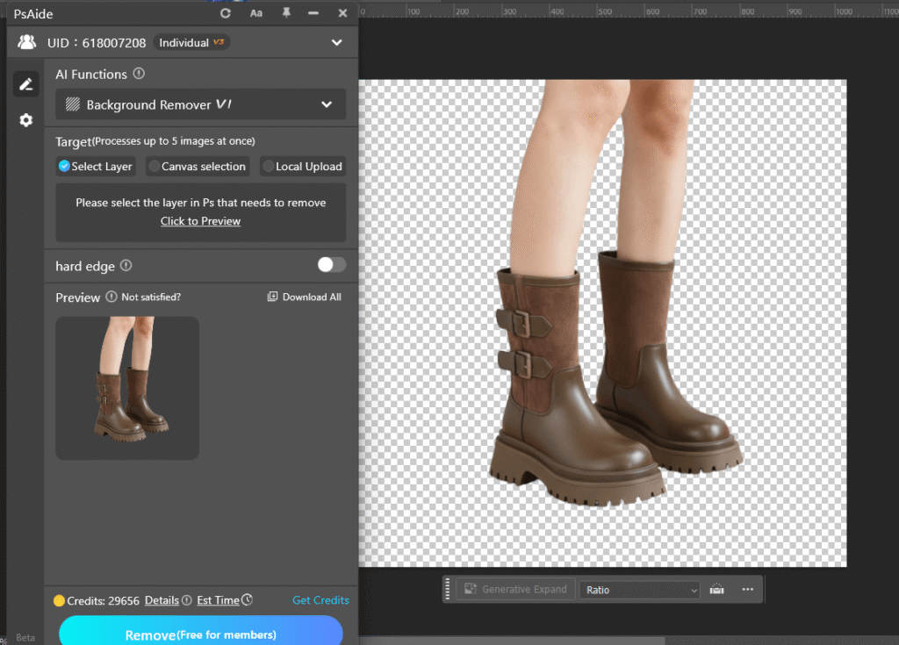Image resolution: width=899 pixels, height=645 pixels.
Task: Open settings via the gear icon
Action: (25, 119)
